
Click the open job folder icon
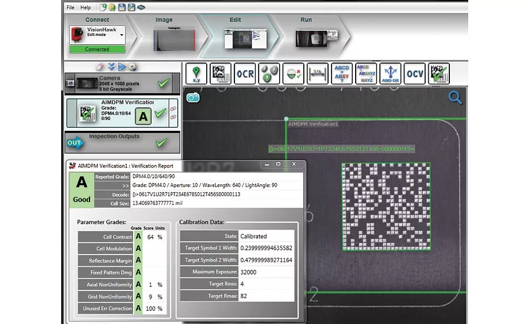tap(112, 7)
